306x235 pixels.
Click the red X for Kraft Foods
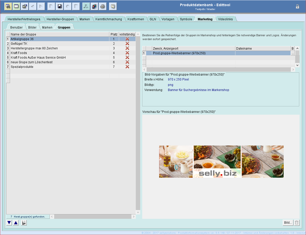coord(127,53)
